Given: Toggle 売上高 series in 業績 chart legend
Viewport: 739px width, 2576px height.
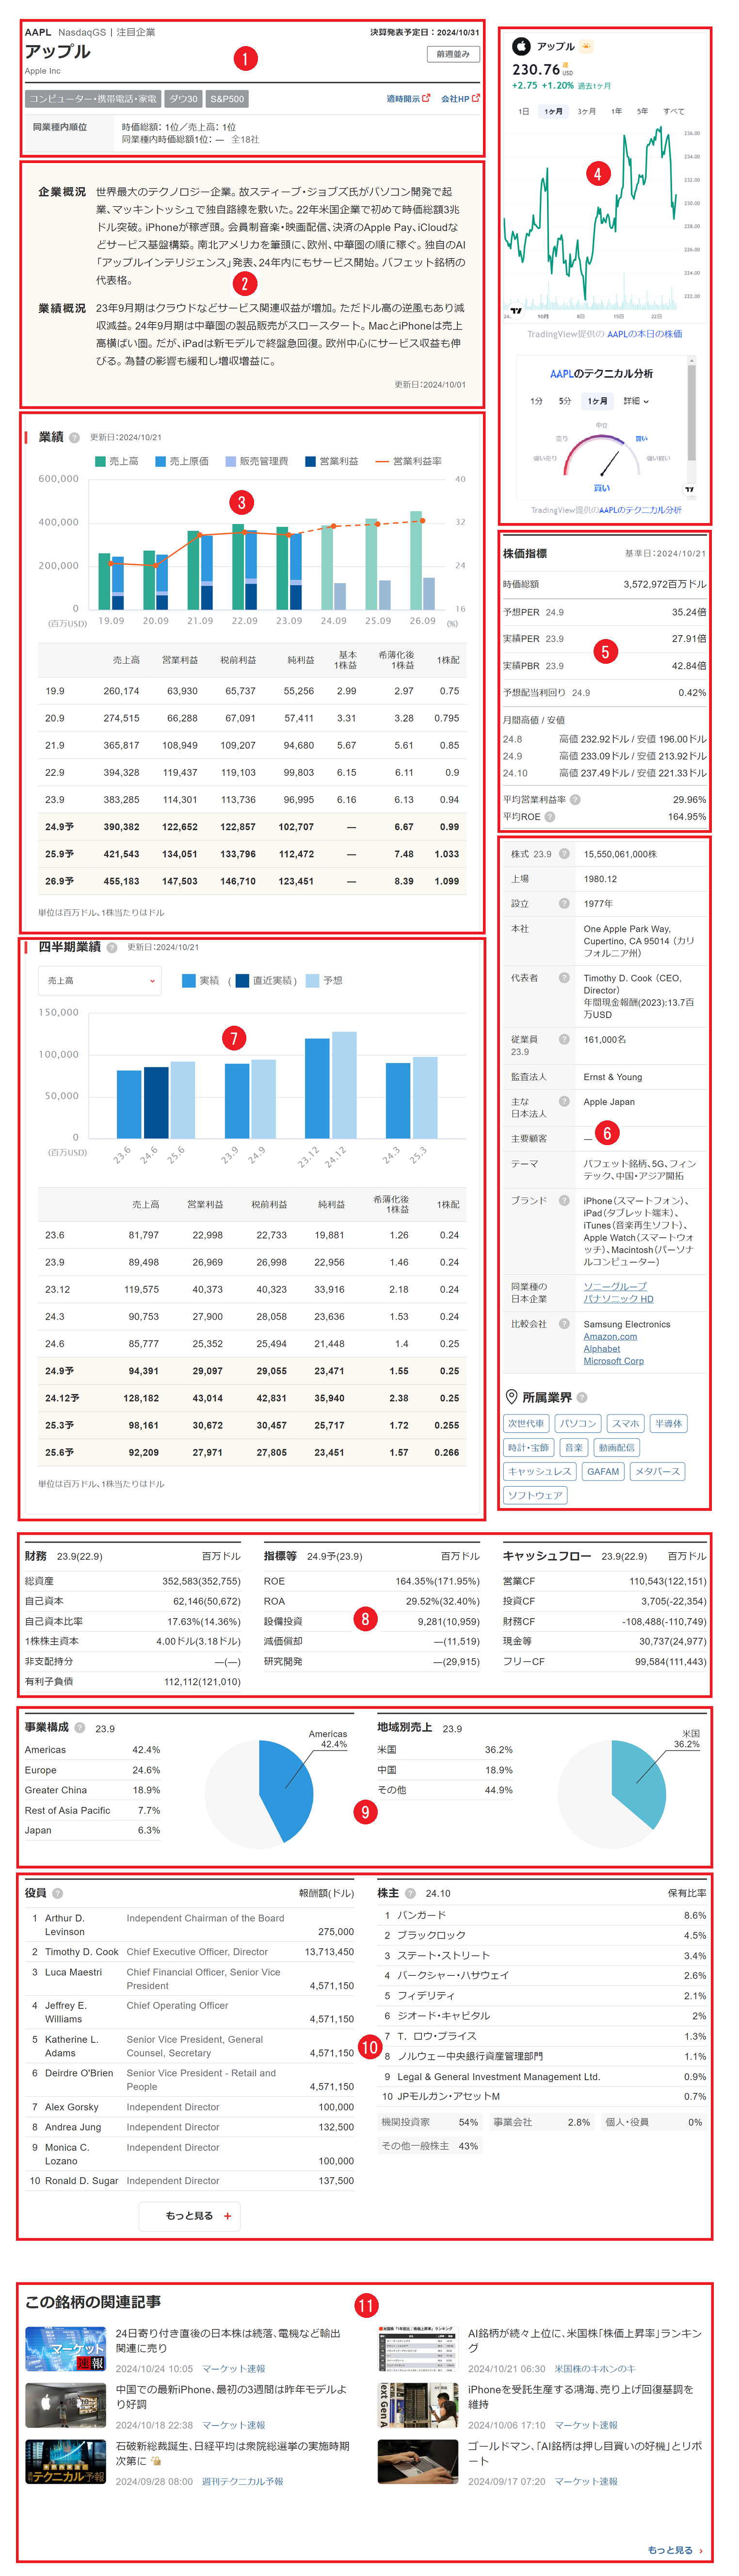Looking at the screenshot, I should [x=117, y=461].
